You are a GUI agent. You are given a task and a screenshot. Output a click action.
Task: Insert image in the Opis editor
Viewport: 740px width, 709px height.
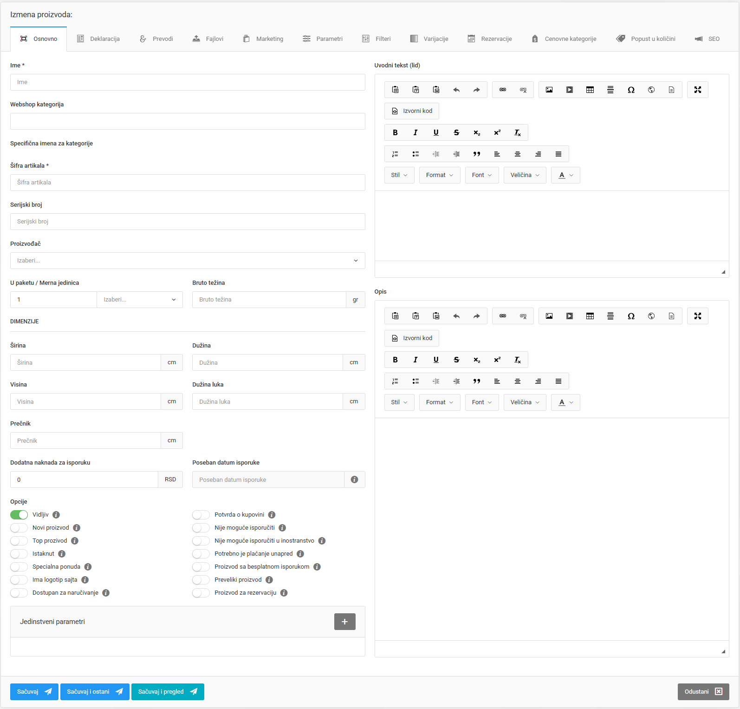pyautogui.click(x=549, y=316)
